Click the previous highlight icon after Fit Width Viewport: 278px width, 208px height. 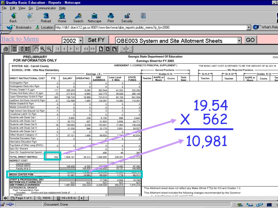(x=123, y=49)
